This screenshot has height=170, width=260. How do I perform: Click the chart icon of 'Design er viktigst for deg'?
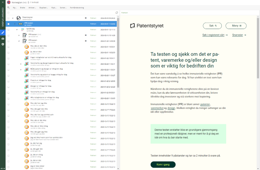(x=26, y=87)
